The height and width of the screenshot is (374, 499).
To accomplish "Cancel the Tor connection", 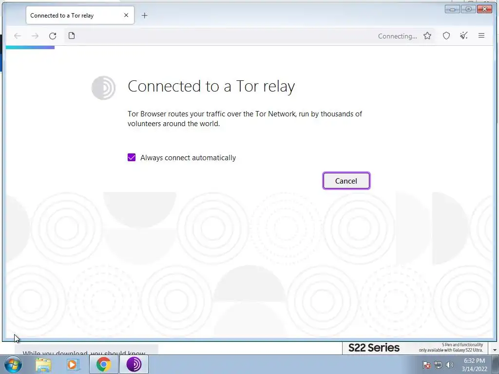I will pyautogui.click(x=346, y=181).
